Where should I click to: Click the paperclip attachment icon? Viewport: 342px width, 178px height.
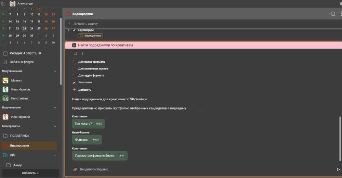pos(75,169)
